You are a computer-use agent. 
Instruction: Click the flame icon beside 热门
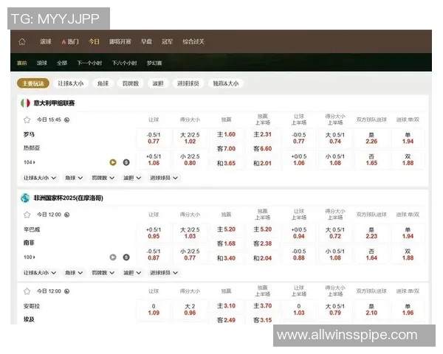point(63,42)
